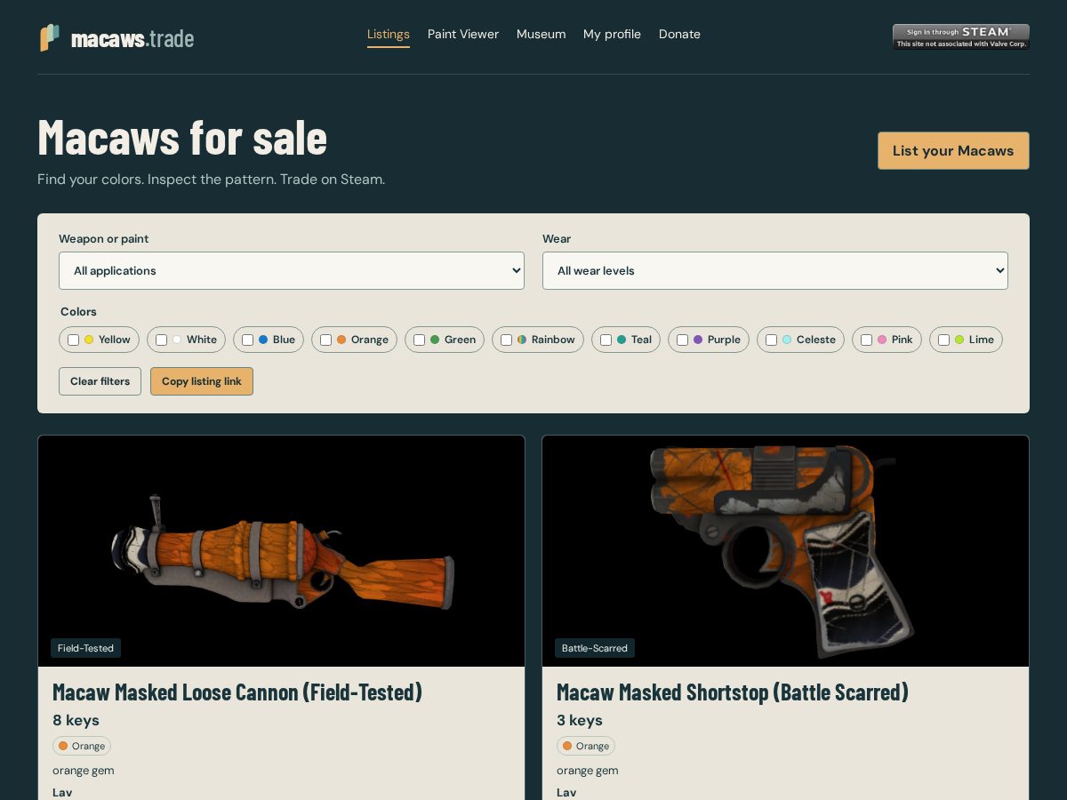1067x800 pixels.
Task: Check the Green color checkbox
Action: tap(420, 340)
